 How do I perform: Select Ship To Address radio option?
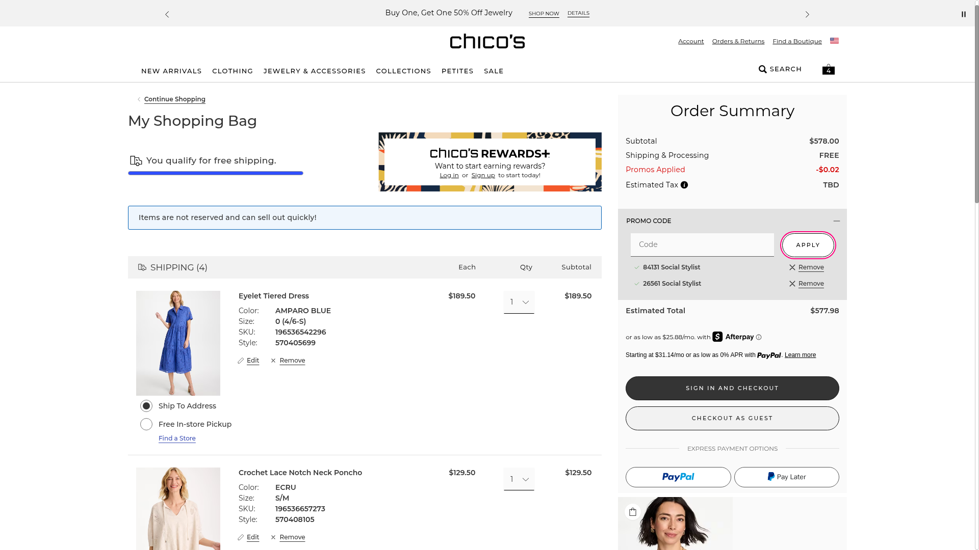pyautogui.click(x=146, y=406)
